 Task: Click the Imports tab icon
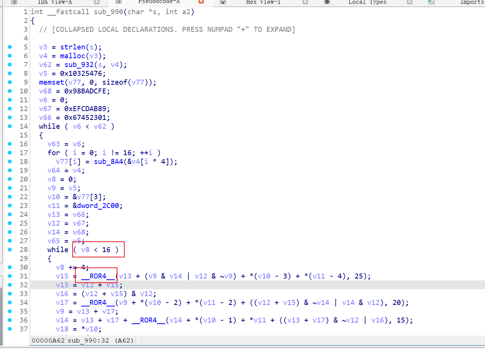[431, 3]
